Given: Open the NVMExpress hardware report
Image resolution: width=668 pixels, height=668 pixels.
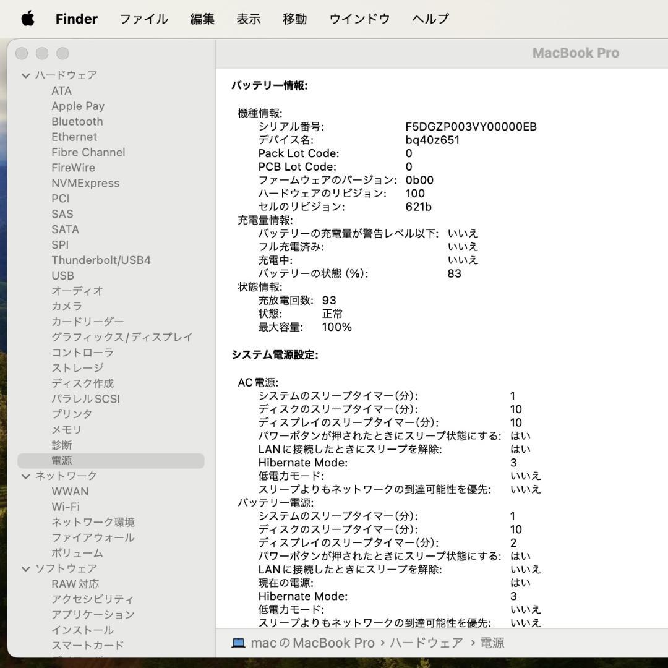Looking at the screenshot, I should point(86,183).
